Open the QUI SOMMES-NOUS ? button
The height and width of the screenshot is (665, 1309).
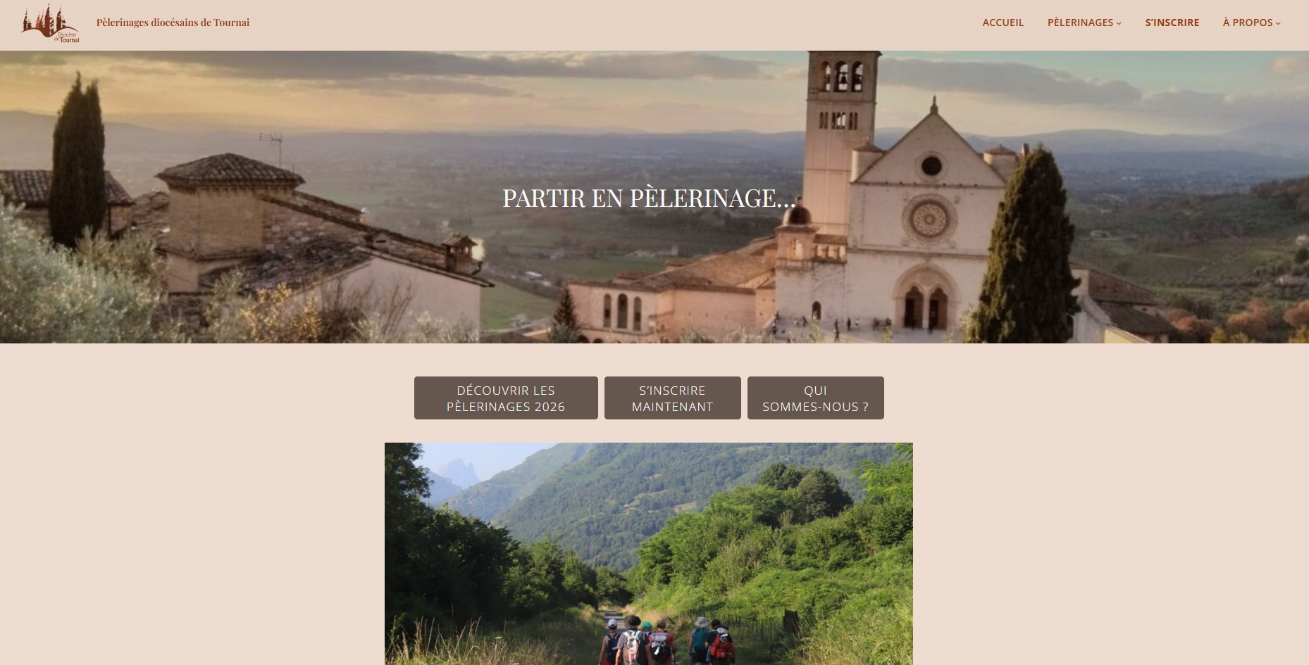coord(815,398)
